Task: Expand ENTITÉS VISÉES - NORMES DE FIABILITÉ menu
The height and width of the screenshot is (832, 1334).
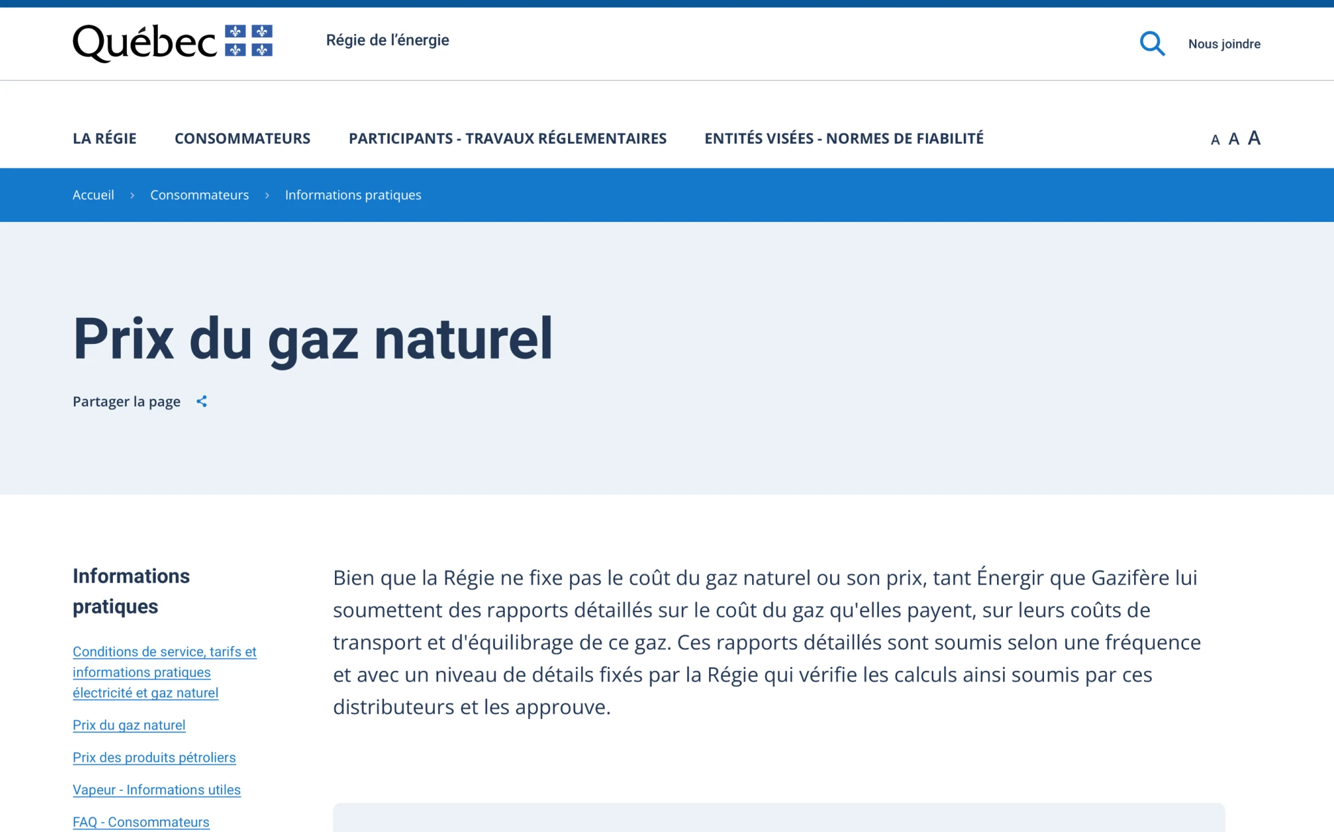Action: click(844, 138)
